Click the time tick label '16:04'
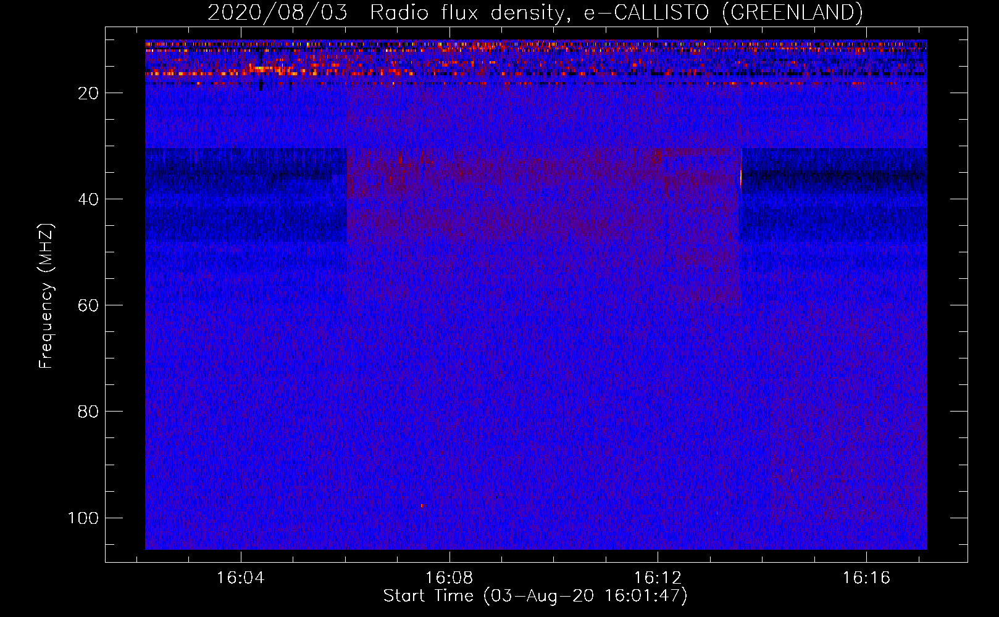999x617 pixels. (241, 578)
